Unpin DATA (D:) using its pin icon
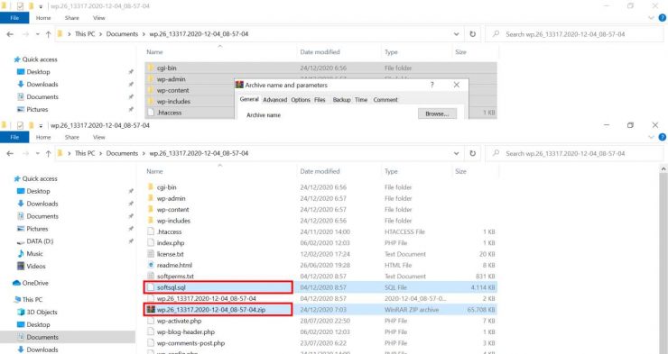The height and width of the screenshot is (354, 668). pyautogui.click(x=130, y=241)
